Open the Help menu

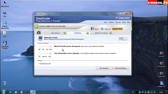point(128,22)
